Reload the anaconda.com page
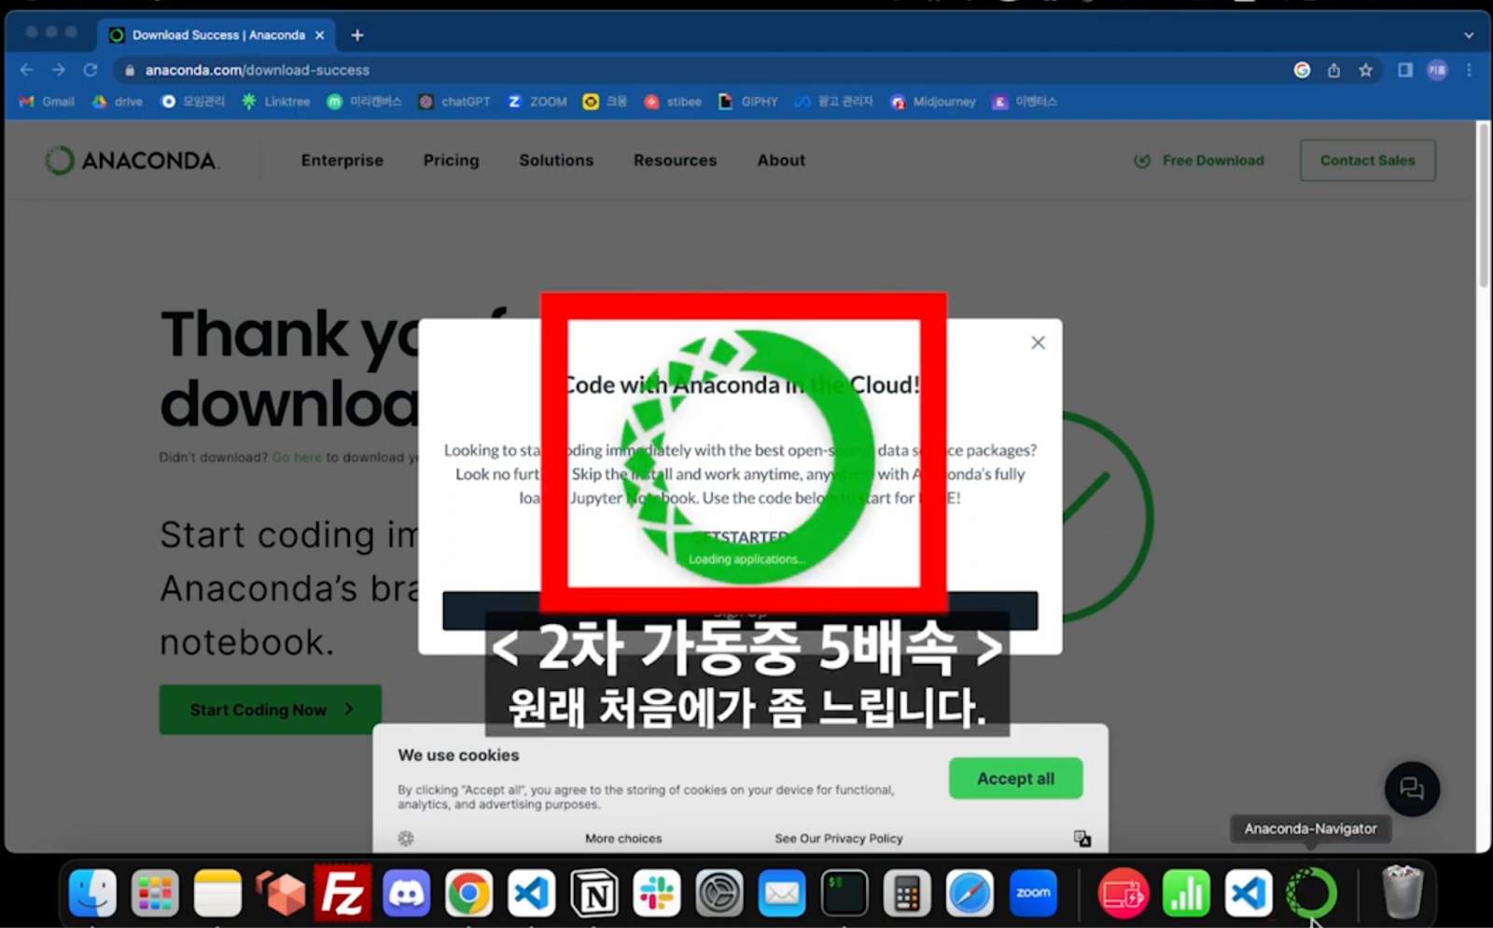1493x928 pixels. point(91,70)
